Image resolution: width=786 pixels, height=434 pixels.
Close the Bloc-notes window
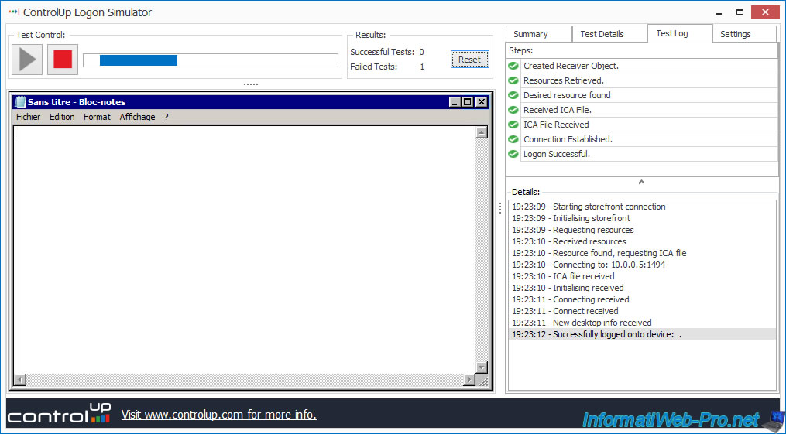[x=481, y=102]
